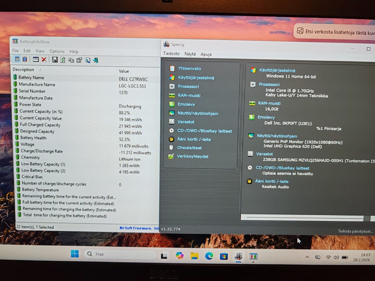375x281 pixels.
Task: Select Näyttö/näytönohjain in Speccy sidebar
Action: (198, 113)
